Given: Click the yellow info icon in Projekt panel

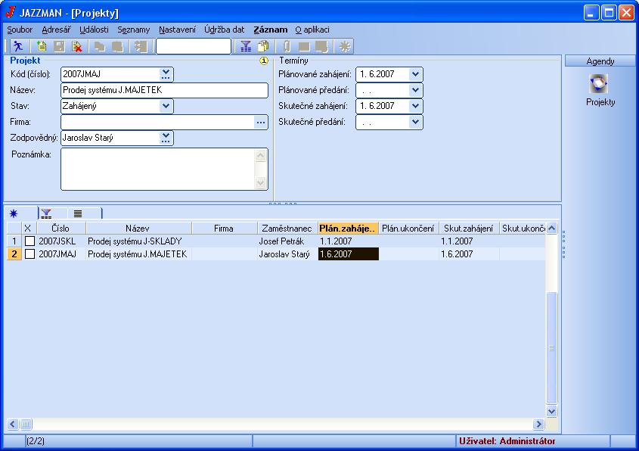Looking at the screenshot, I should click(x=264, y=61).
